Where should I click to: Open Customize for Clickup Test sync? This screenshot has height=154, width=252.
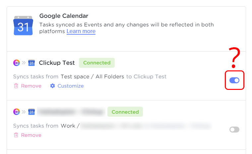click(71, 86)
